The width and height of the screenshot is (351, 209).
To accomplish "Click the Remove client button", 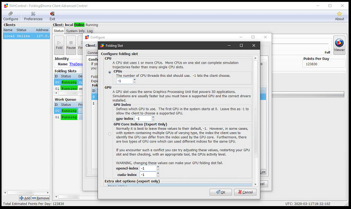I will click(x=40, y=198).
